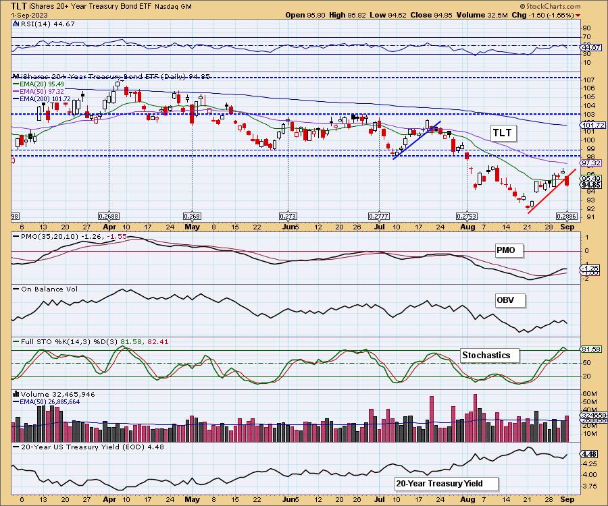Click the RSI(14) 44.67 panel label
This screenshot has height=506, width=608.
pos(47,24)
